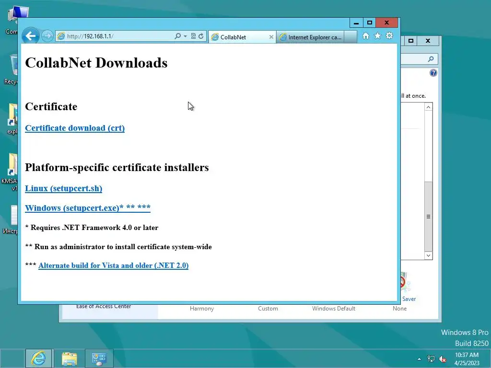Click the scrollbar thumb in background window

coord(428,216)
